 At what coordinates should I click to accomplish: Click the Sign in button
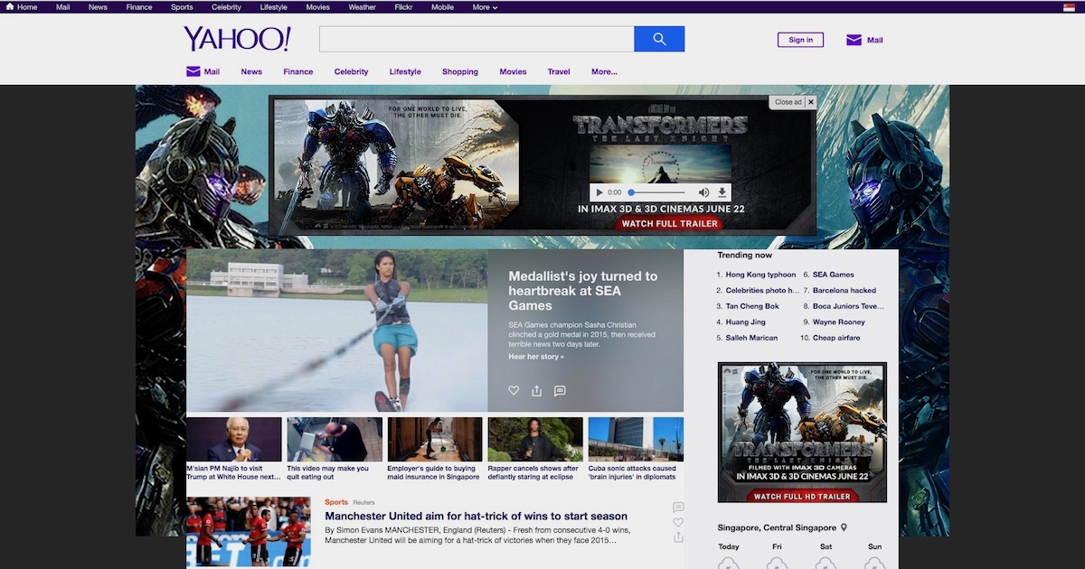[801, 40]
